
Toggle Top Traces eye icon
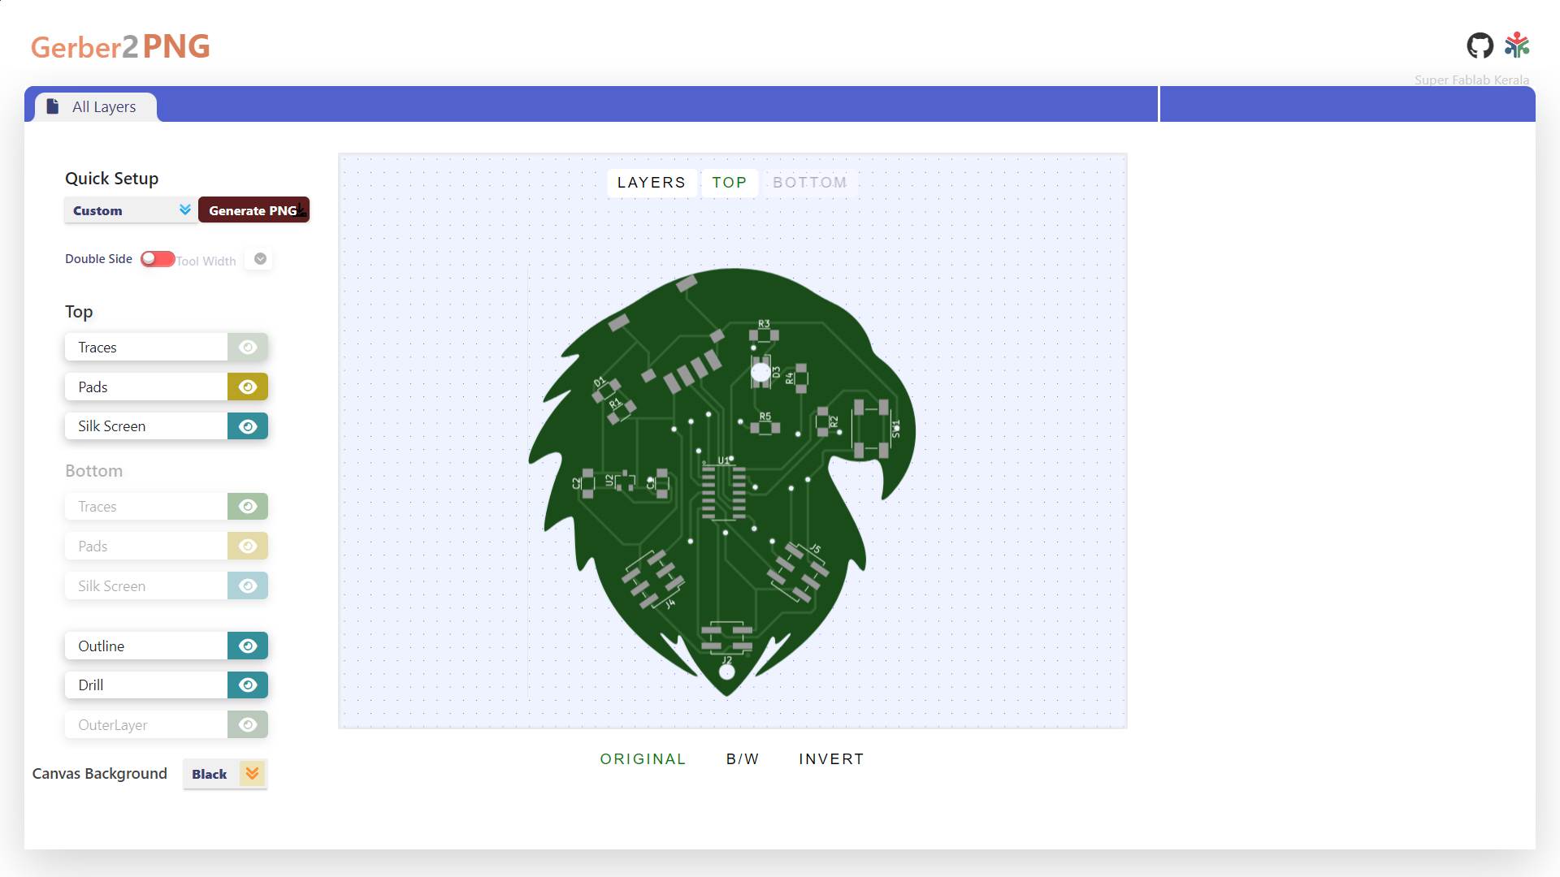point(248,348)
